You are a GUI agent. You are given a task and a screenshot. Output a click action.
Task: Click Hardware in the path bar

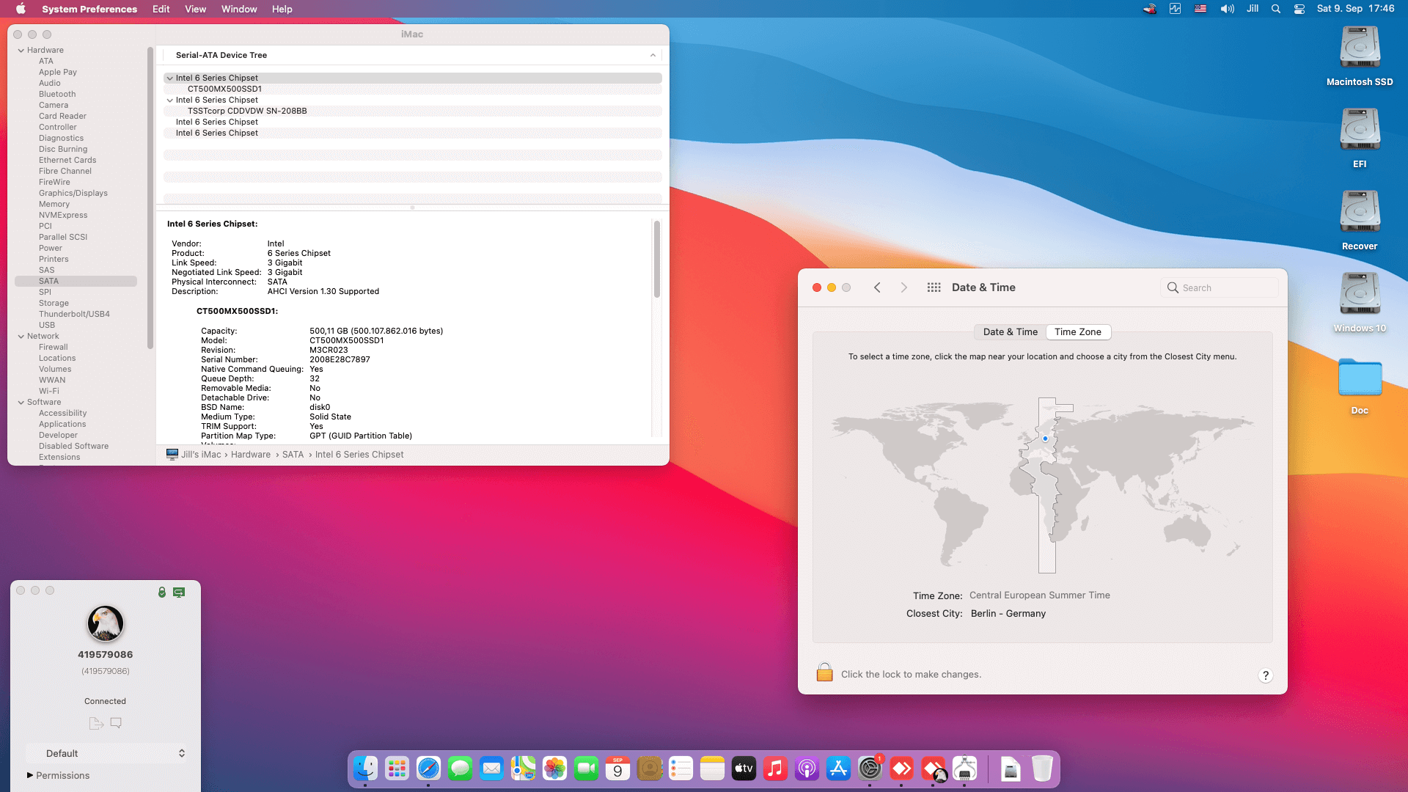[x=251, y=455]
